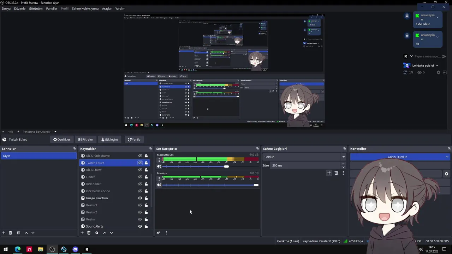Hide the Image Reaction source
Viewport: 452px width, 254px height.
pos(140,198)
